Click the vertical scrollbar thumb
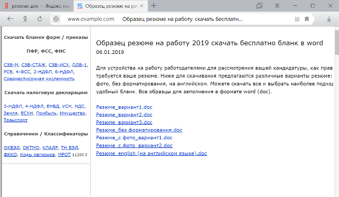Image resolution: width=339 pixels, height=197 pixels. [337, 42]
